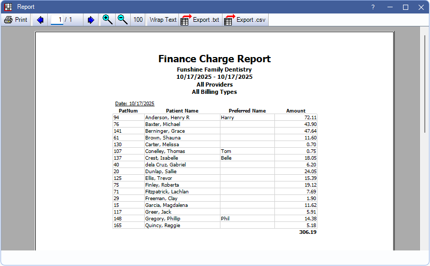
Task: Go to previous page with left arrow
Action: tap(40, 20)
